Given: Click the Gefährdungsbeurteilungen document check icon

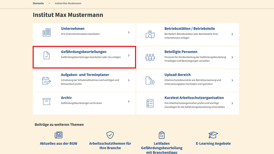Looking at the screenshot, I should (x=47, y=56).
